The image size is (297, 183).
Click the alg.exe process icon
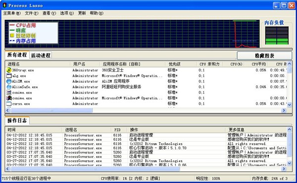click(x=9, y=76)
